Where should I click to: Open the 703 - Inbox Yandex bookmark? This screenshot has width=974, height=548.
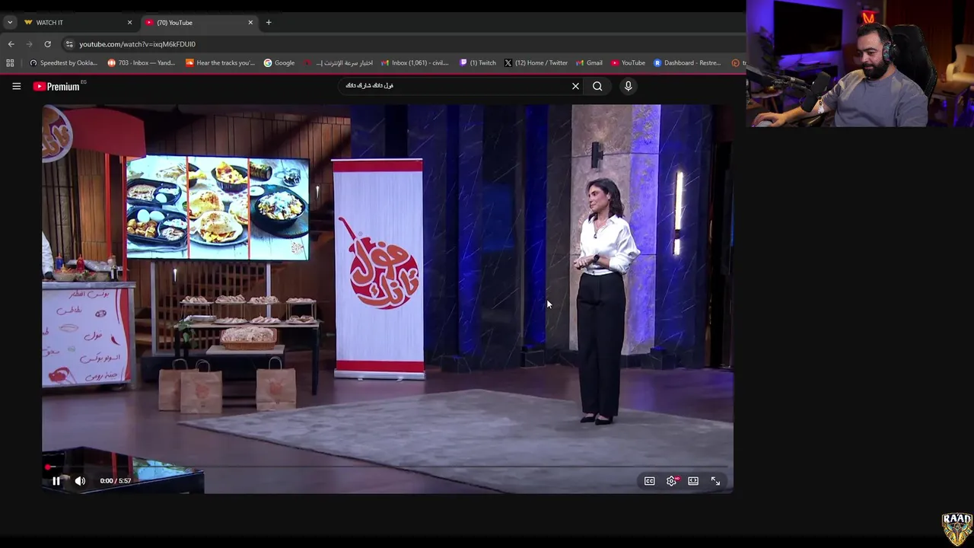coord(142,63)
